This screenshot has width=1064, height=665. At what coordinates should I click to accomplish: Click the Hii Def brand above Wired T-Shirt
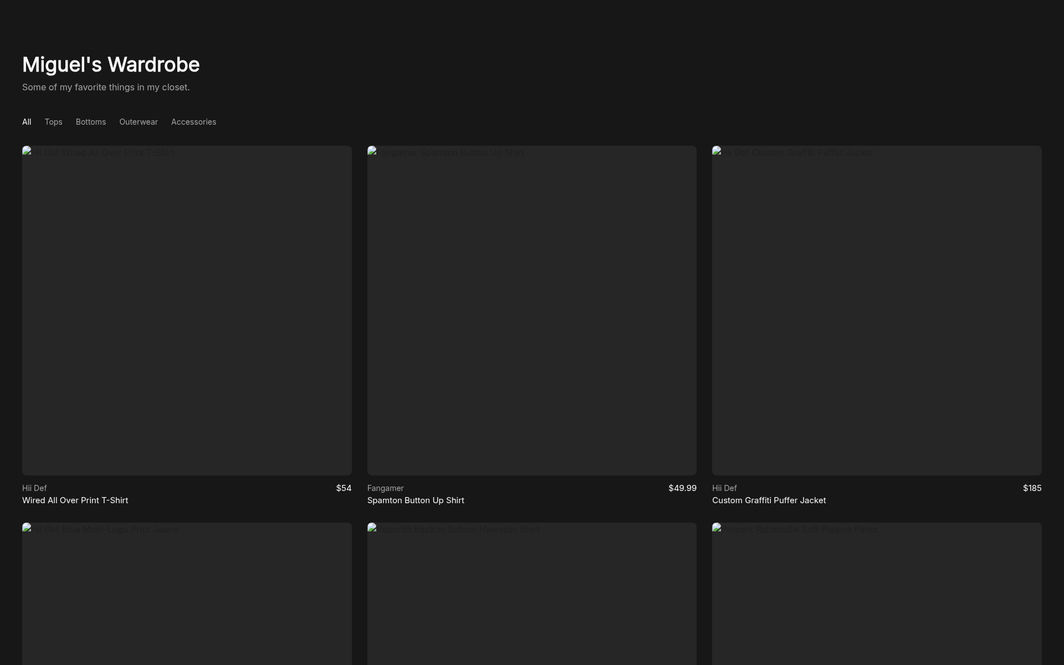pyautogui.click(x=34, y=488)
